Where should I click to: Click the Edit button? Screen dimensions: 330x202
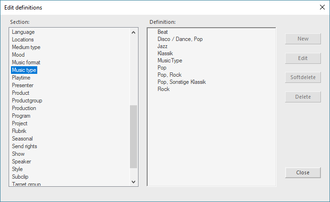[x=303, y=58]
